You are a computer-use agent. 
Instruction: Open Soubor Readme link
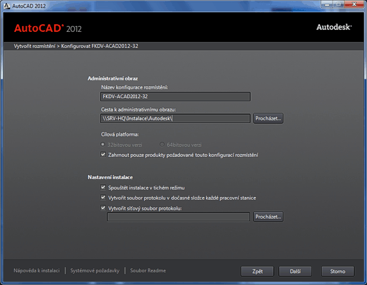coord(148,270)
